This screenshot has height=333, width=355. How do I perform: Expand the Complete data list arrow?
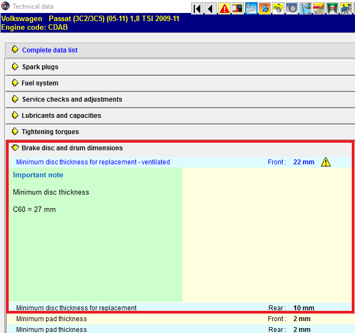tap(15, 49)
